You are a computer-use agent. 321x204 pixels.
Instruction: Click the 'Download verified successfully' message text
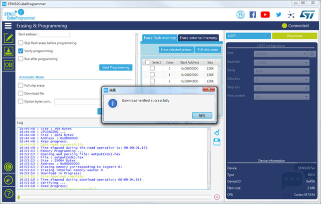[x=146, y=100]
